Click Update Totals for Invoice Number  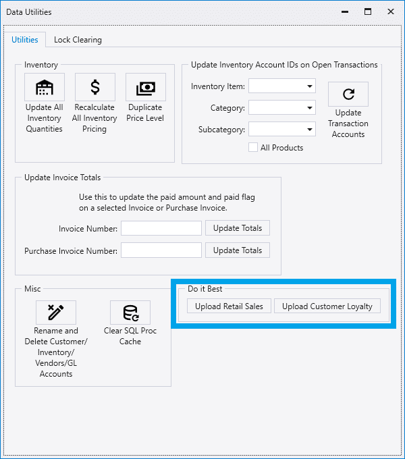point(238,228)
